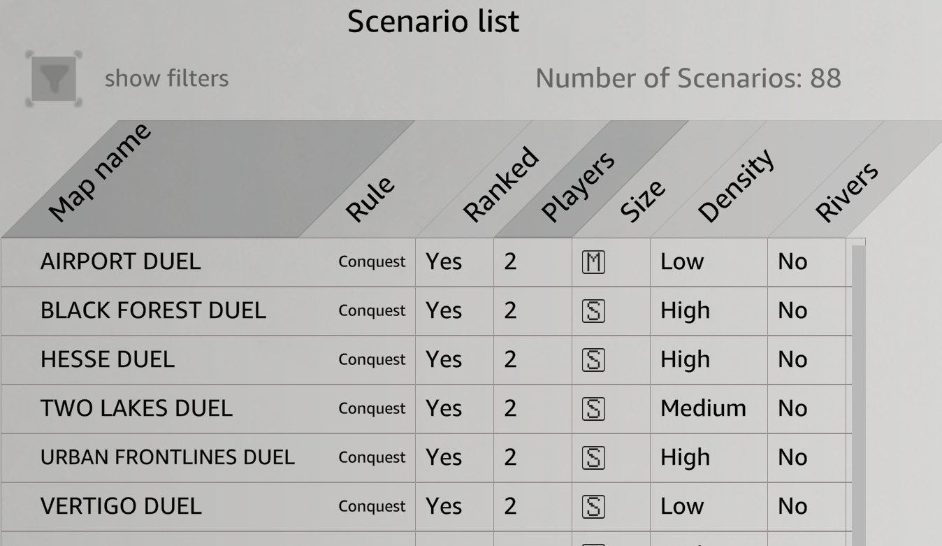Select the AIRPORT DUEL scenario
This screenshot has height=546, width=942.
tap(120, 262)
